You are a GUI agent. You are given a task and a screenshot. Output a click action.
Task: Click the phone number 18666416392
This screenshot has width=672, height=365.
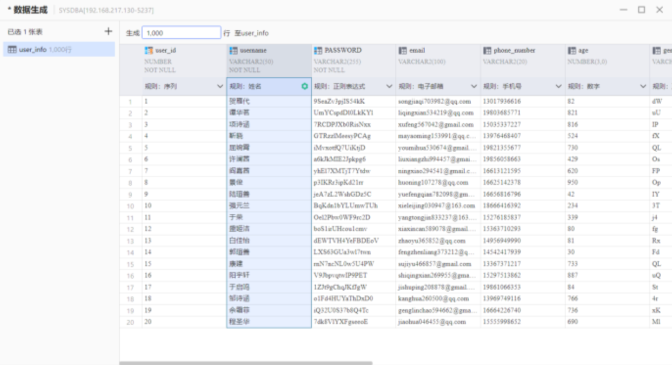[502, 205]
